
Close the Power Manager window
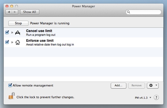click(7, 6)
